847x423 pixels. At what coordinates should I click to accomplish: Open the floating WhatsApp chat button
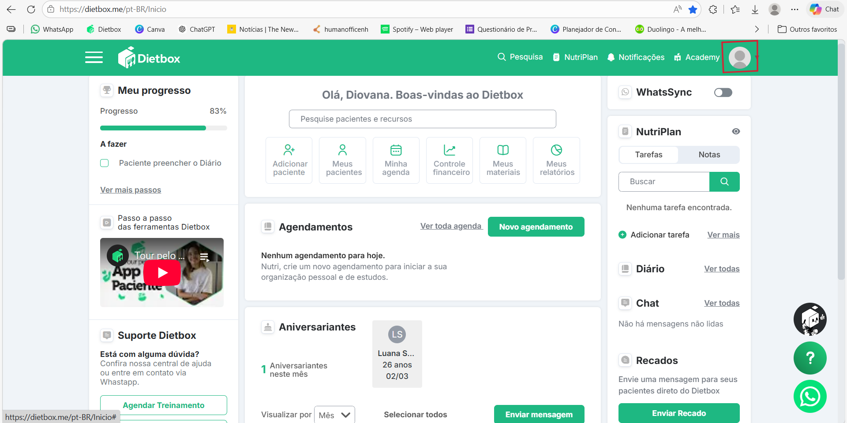[810, 397]
